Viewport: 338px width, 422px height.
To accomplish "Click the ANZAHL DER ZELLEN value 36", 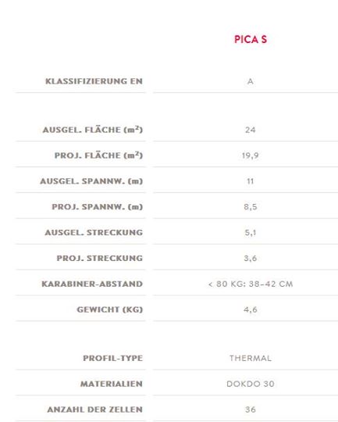I will [250, 409].
